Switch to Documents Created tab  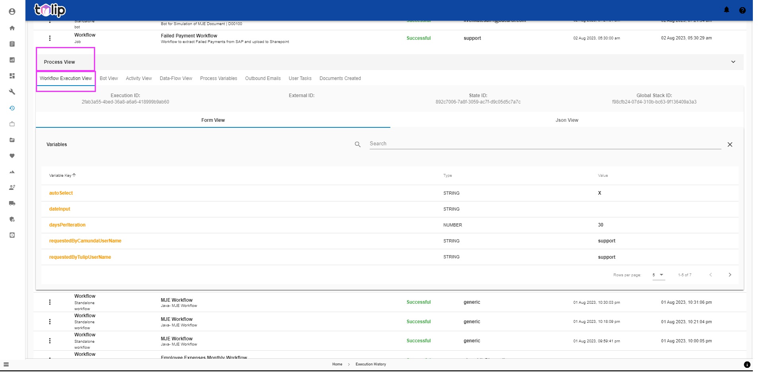pos(340,78)
